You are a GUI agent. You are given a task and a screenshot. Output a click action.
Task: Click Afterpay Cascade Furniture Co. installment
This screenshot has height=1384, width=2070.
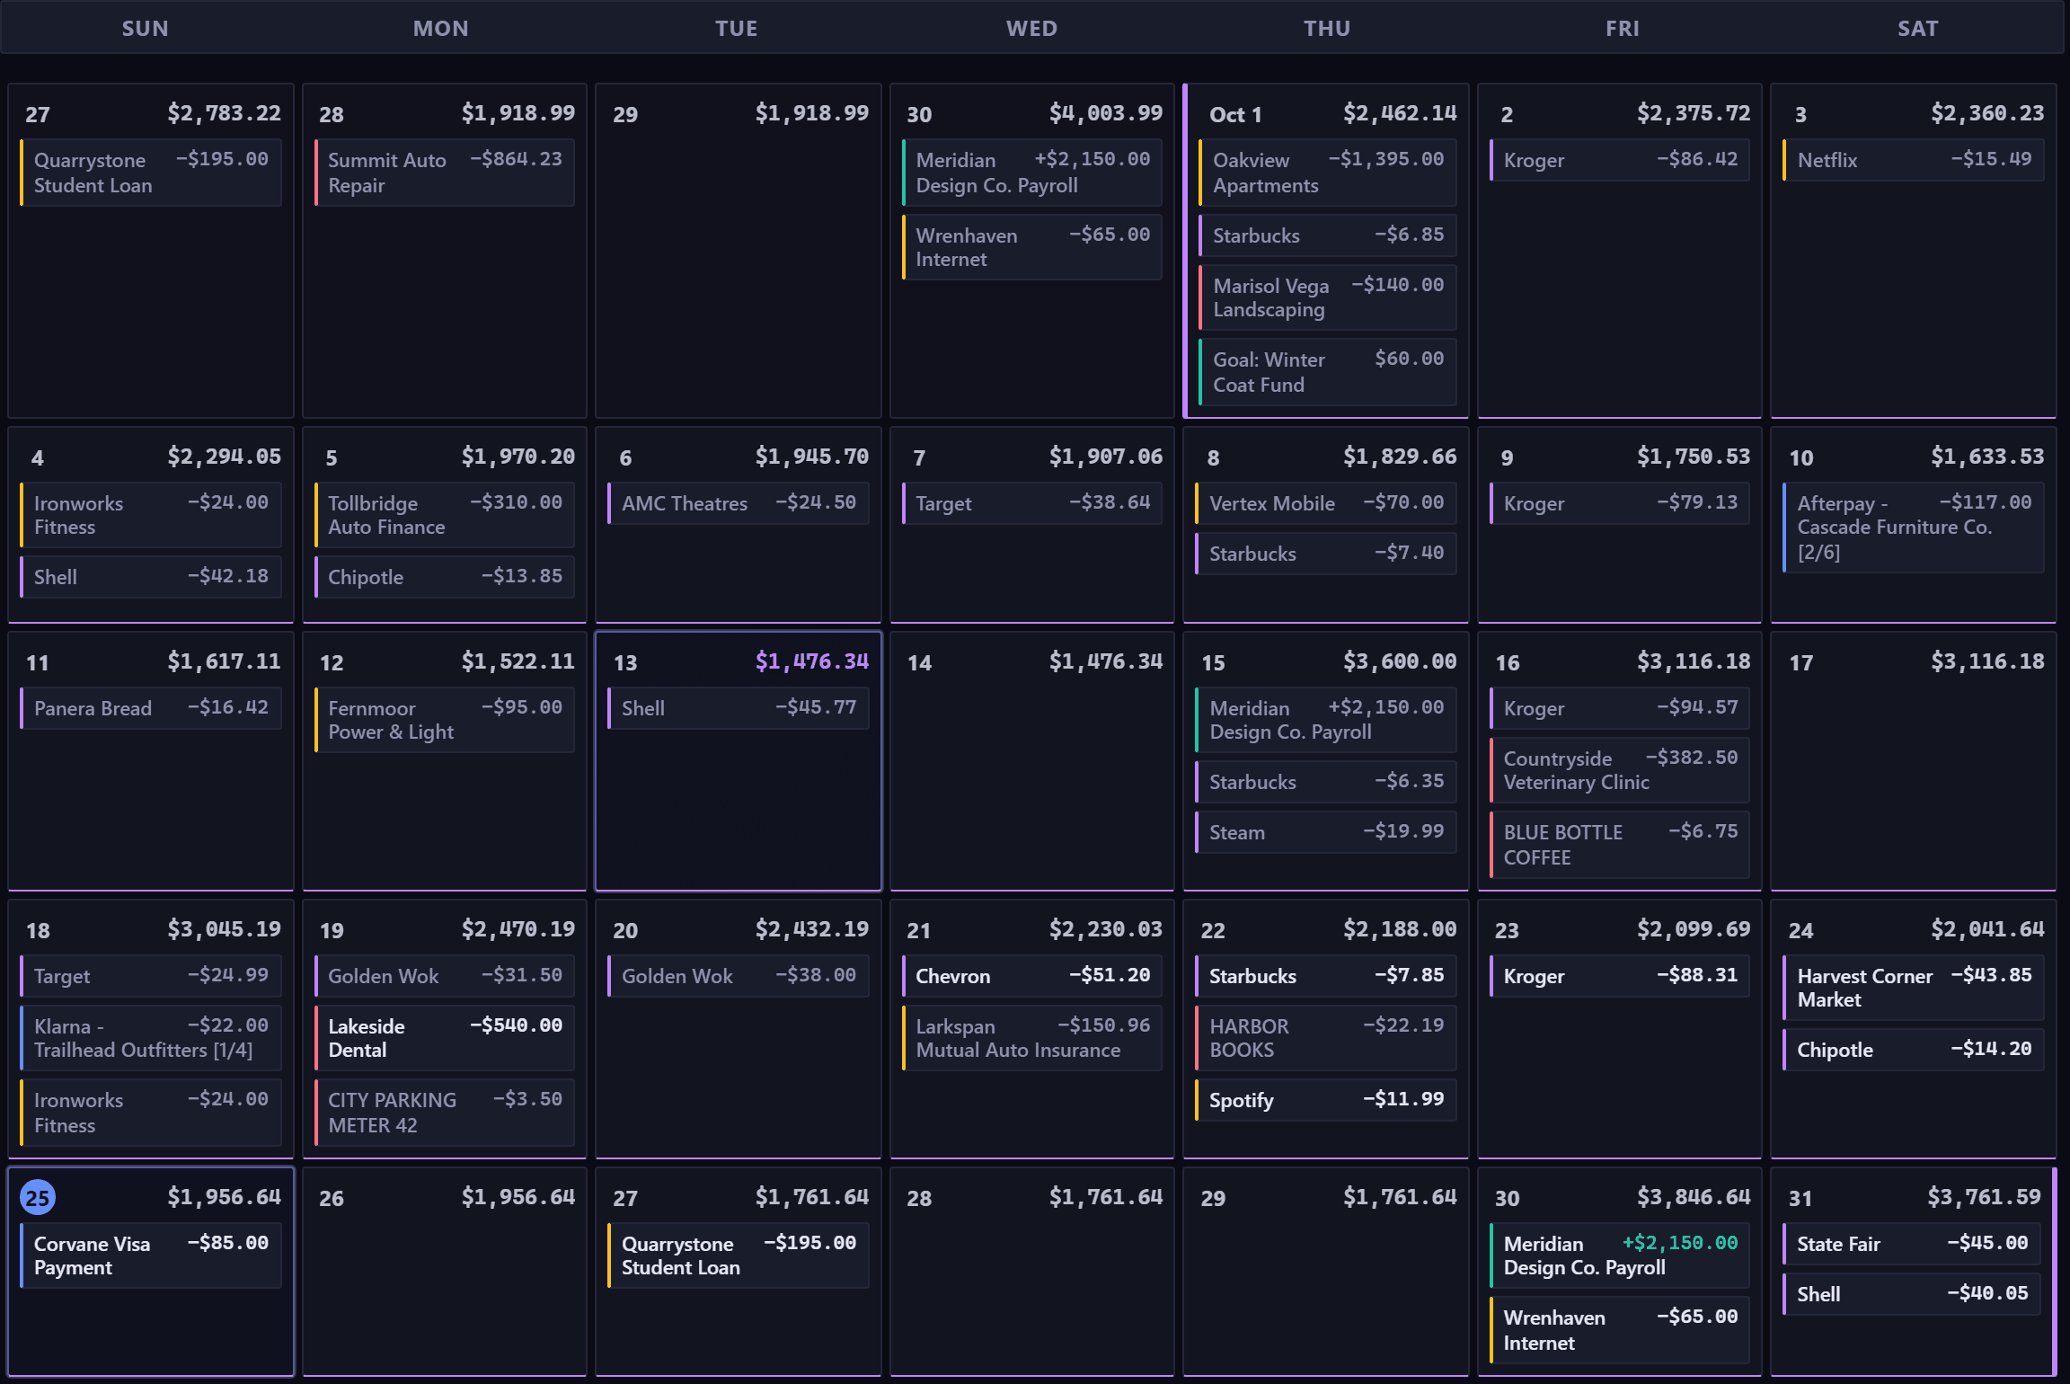click(1914, 528)
